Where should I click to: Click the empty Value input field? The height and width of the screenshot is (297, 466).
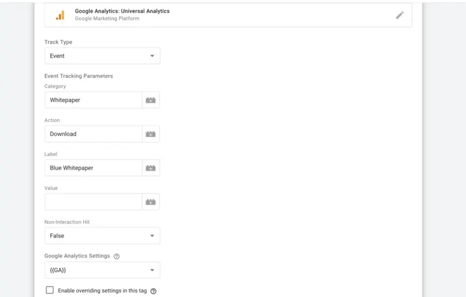click(x=93, y=202)
